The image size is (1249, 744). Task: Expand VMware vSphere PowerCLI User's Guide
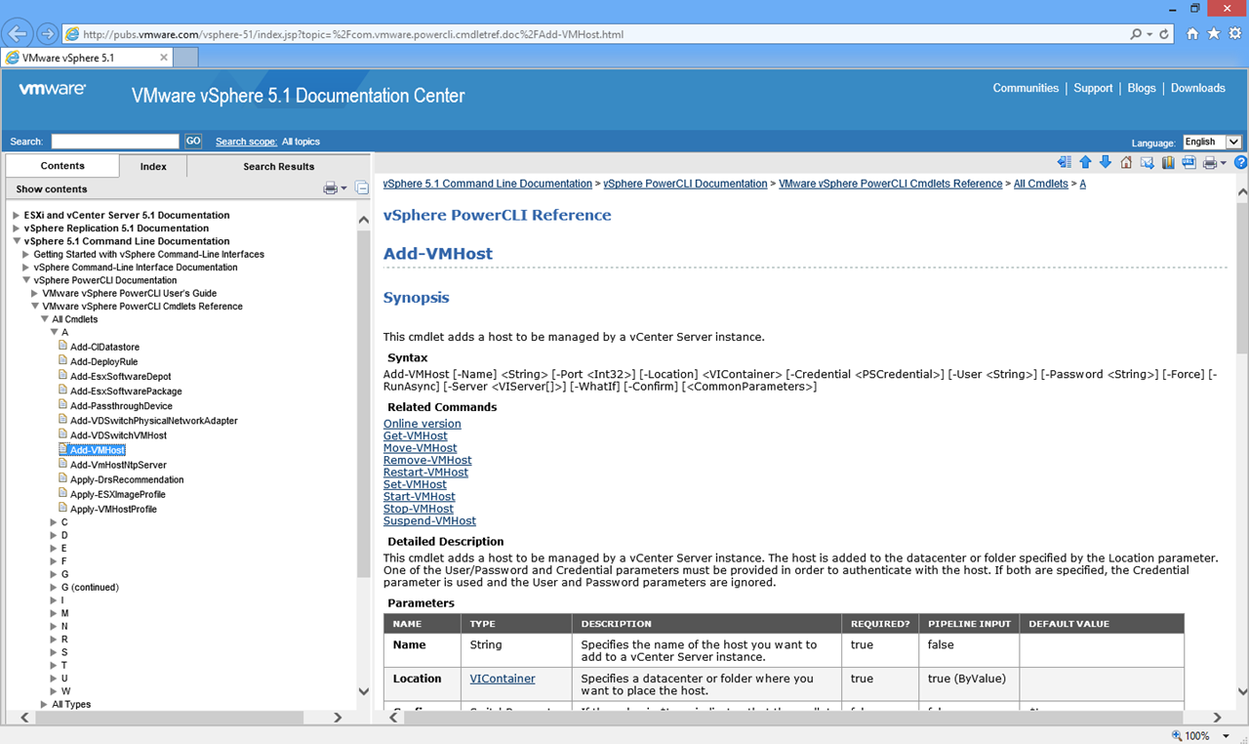tap(35, 293)
